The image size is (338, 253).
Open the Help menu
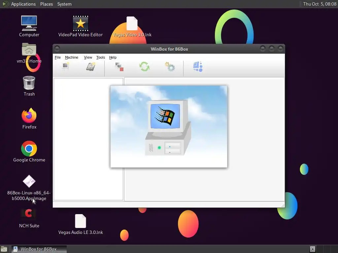coord(113,57)
